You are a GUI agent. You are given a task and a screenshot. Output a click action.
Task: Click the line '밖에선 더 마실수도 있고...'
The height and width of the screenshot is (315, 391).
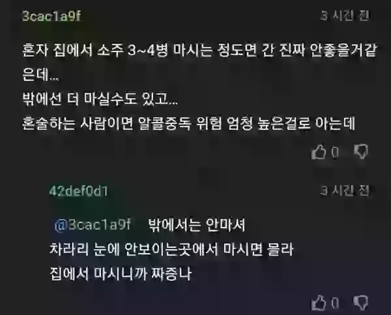point(100,99)
